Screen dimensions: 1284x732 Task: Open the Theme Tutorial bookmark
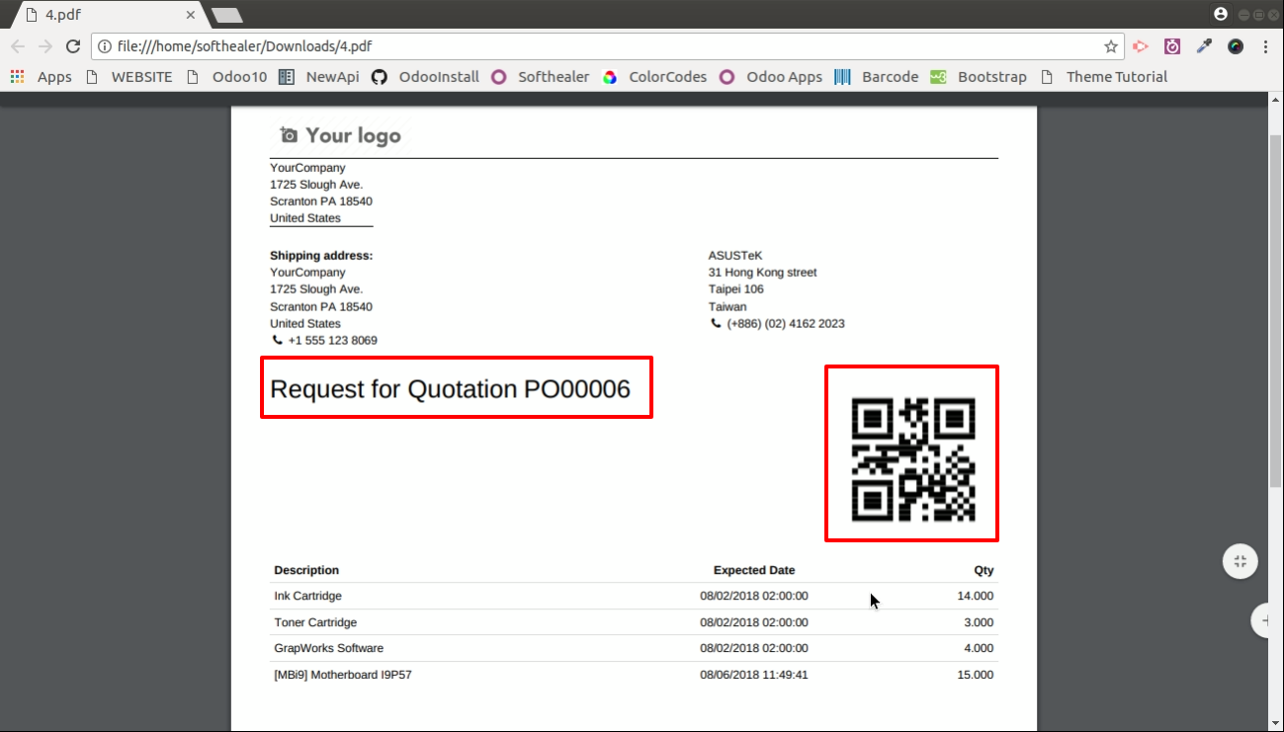pos(1104,77)
